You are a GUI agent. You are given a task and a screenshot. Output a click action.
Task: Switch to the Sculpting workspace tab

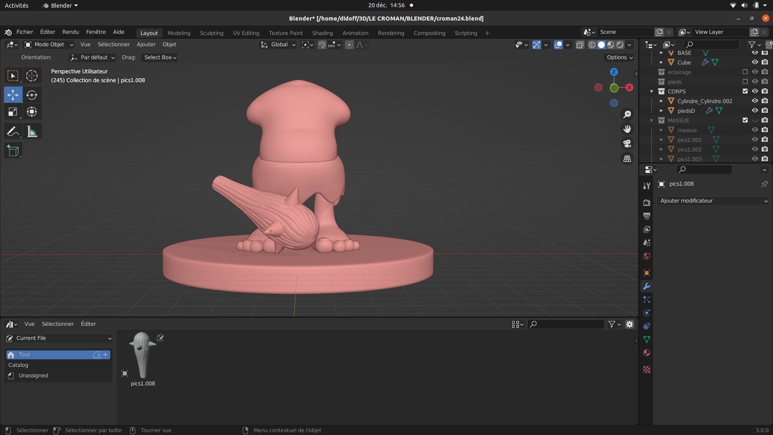click(211, 33)
